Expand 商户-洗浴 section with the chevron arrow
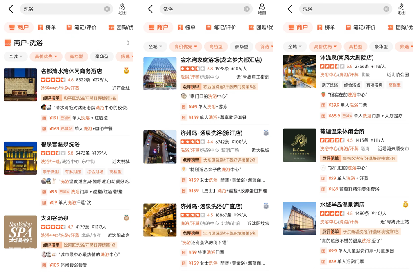The width and height of the screenshot is (418, 272). coord(129,43)
